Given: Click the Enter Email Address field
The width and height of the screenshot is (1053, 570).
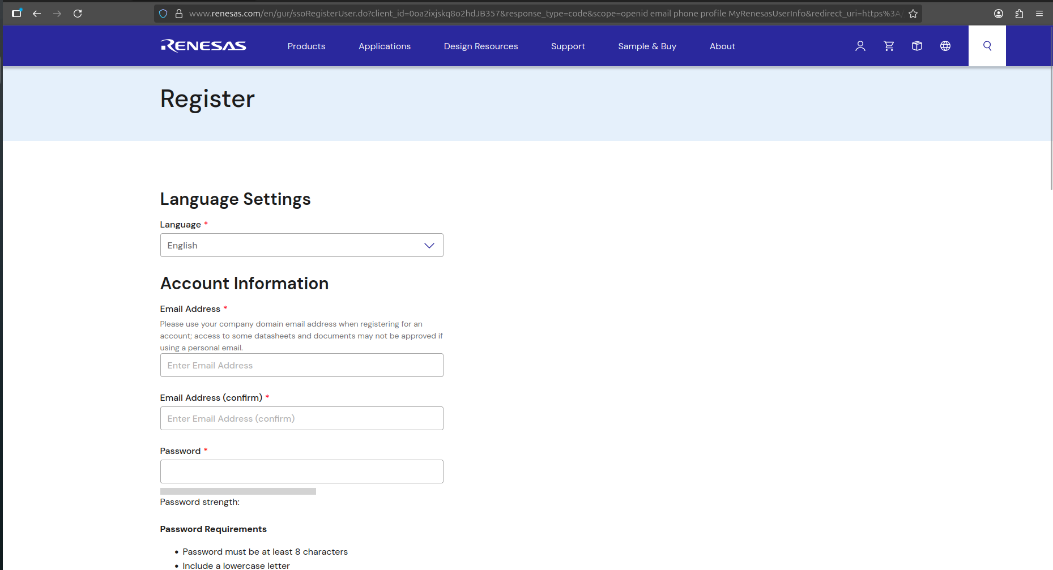Looking at the screenshot, I should tap(301, 365).
